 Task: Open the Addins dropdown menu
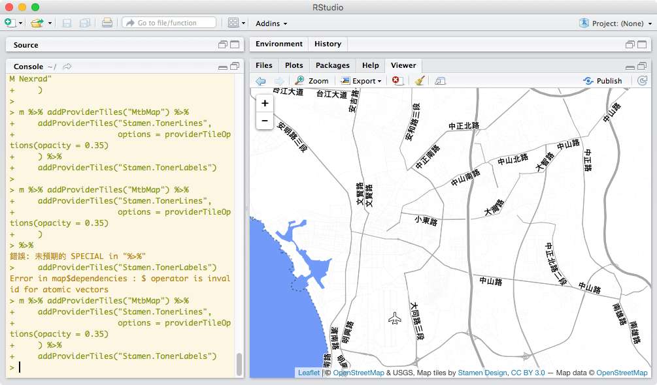click(271, 23)
